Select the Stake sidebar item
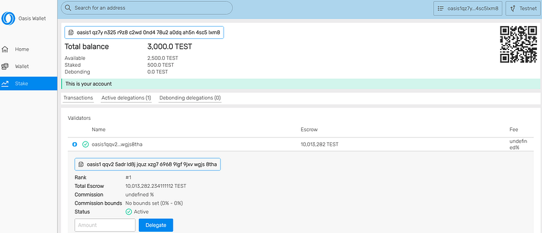The width and height of the screenshot is (542, 233). pos(28,83)
